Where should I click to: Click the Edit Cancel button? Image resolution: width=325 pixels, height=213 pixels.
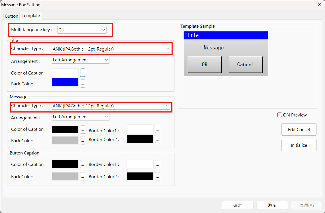click(x=299, y=129)
